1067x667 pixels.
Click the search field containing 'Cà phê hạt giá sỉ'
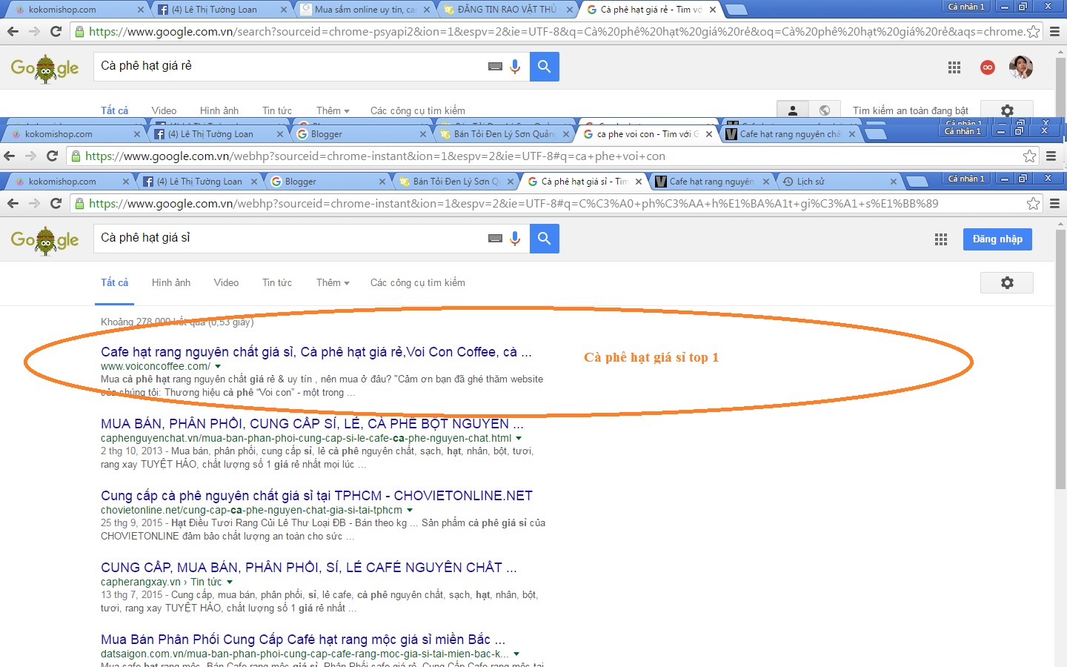(x=289, y=239)
